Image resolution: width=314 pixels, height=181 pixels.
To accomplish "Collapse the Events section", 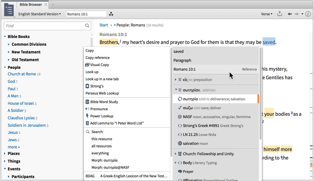I will pyautogui.click(x=5, y=169).
